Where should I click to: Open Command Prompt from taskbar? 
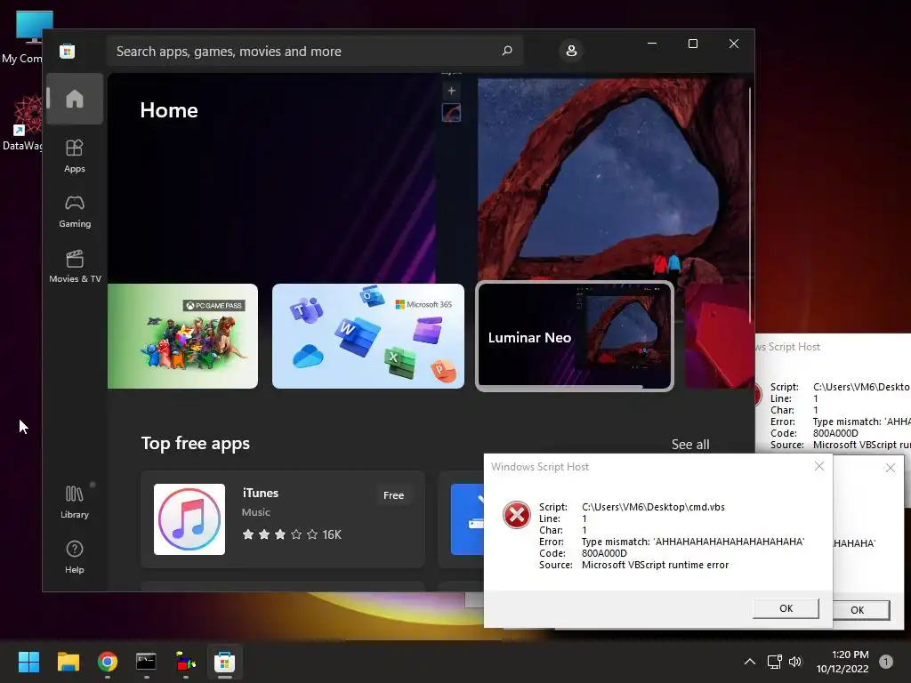[x=146, y=662]
